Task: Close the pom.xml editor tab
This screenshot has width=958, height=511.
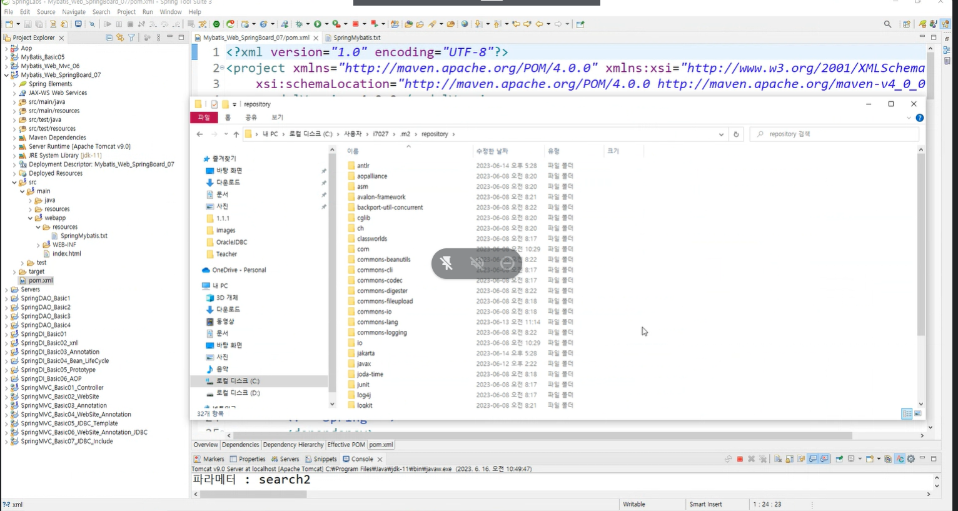Action: pyautogui.click(x=316, y=38)
